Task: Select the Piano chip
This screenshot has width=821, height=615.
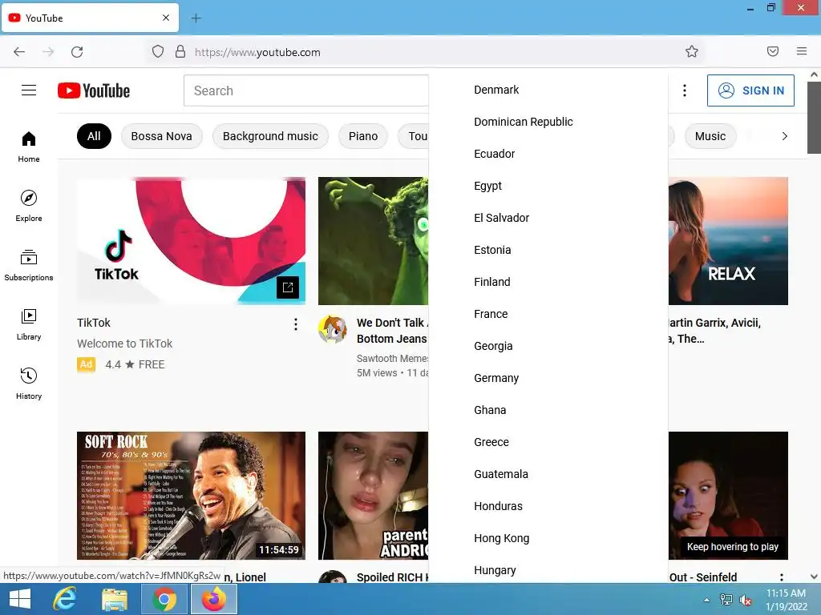Action: pyautogui.click(x=363, y=136)
